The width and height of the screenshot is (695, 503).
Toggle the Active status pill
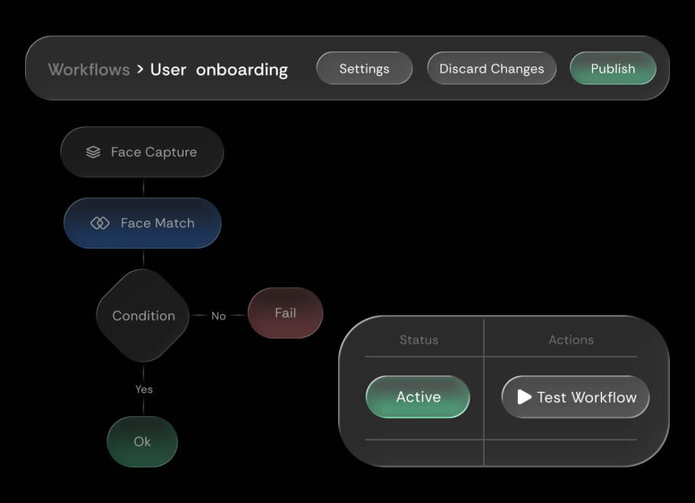(x=418, y=397)
